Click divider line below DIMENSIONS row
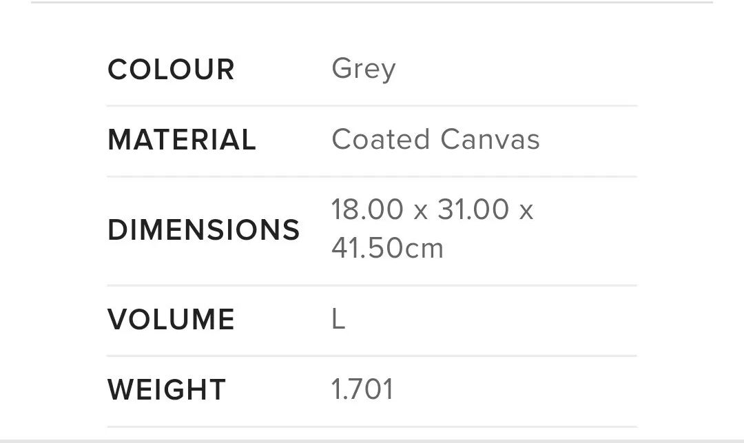Image resolution: width=744 pixels, height=443 pixels. (372, 285)
